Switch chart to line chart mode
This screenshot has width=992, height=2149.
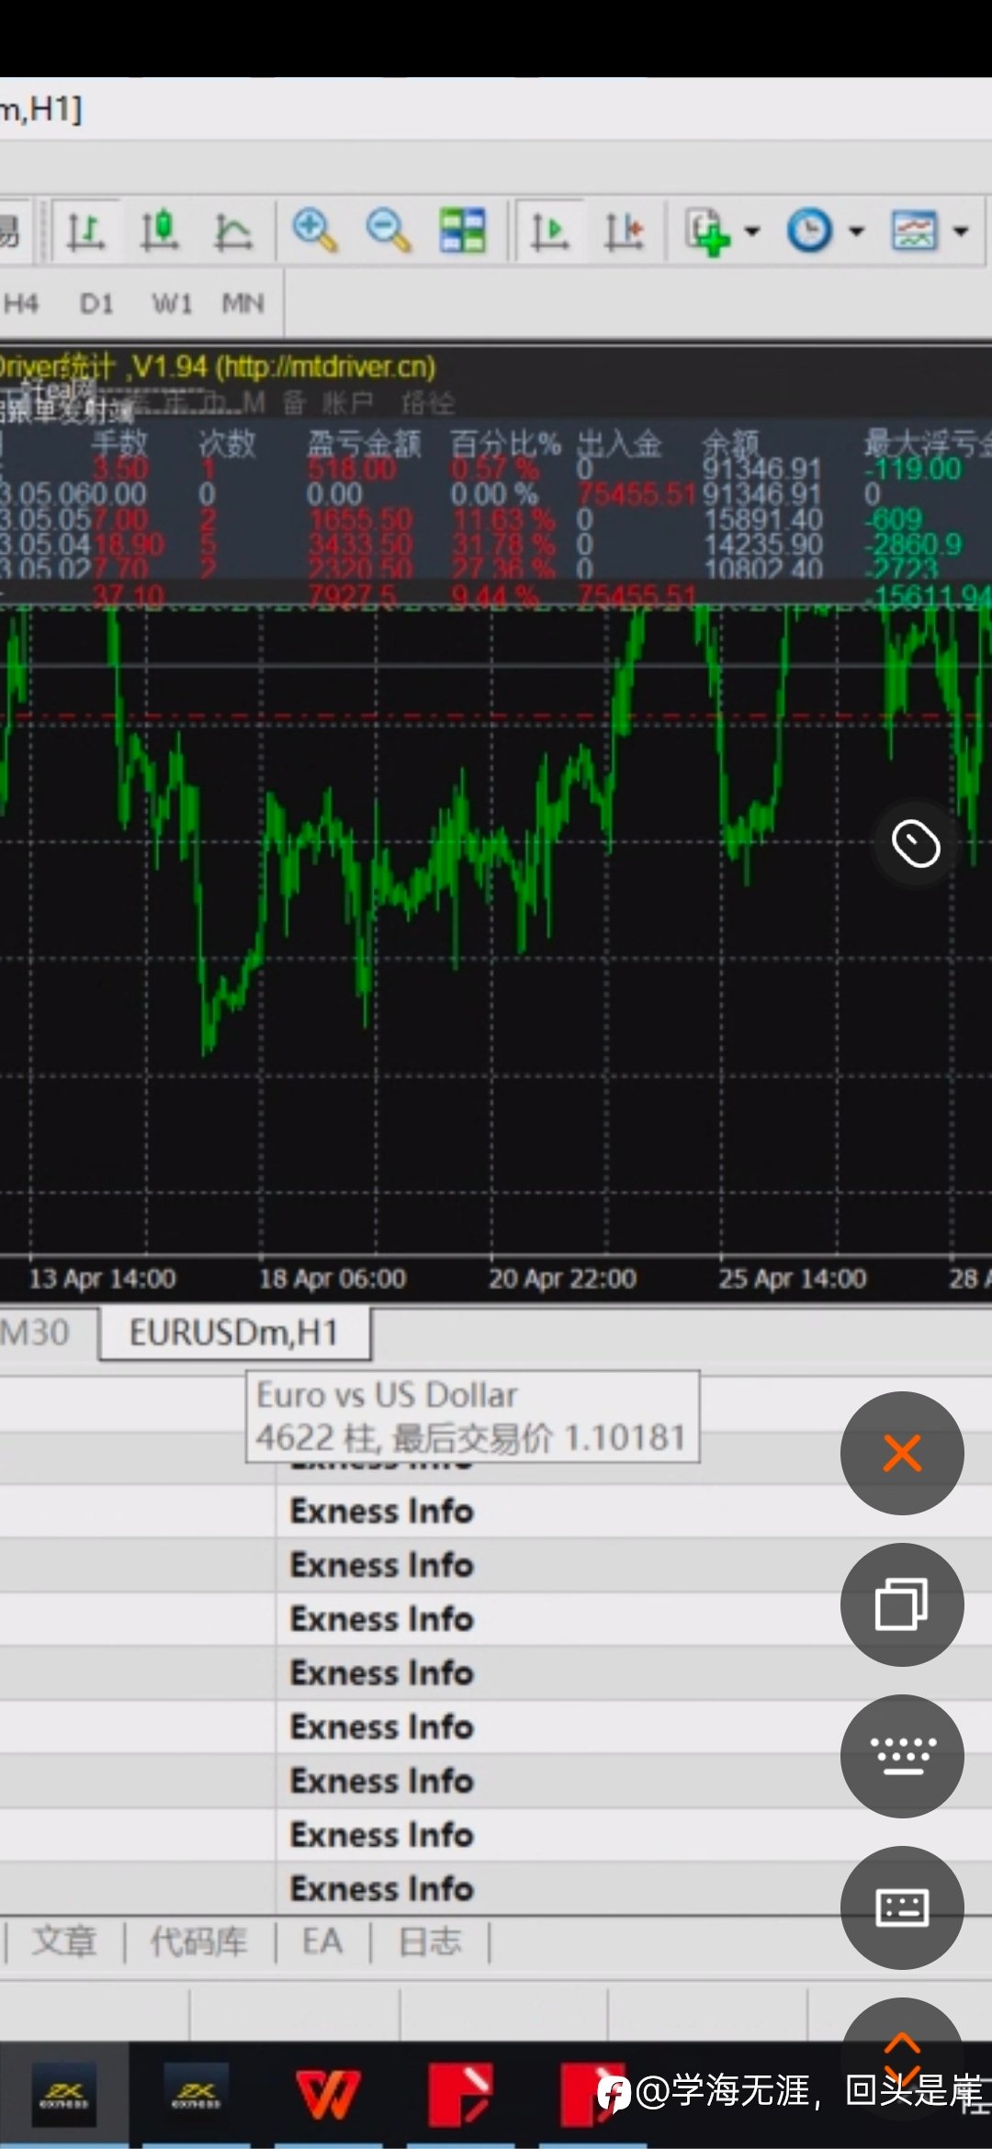[232, 231]
